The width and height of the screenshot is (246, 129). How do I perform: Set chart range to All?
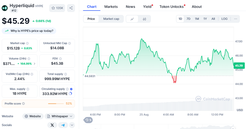(x=213, y=19)
